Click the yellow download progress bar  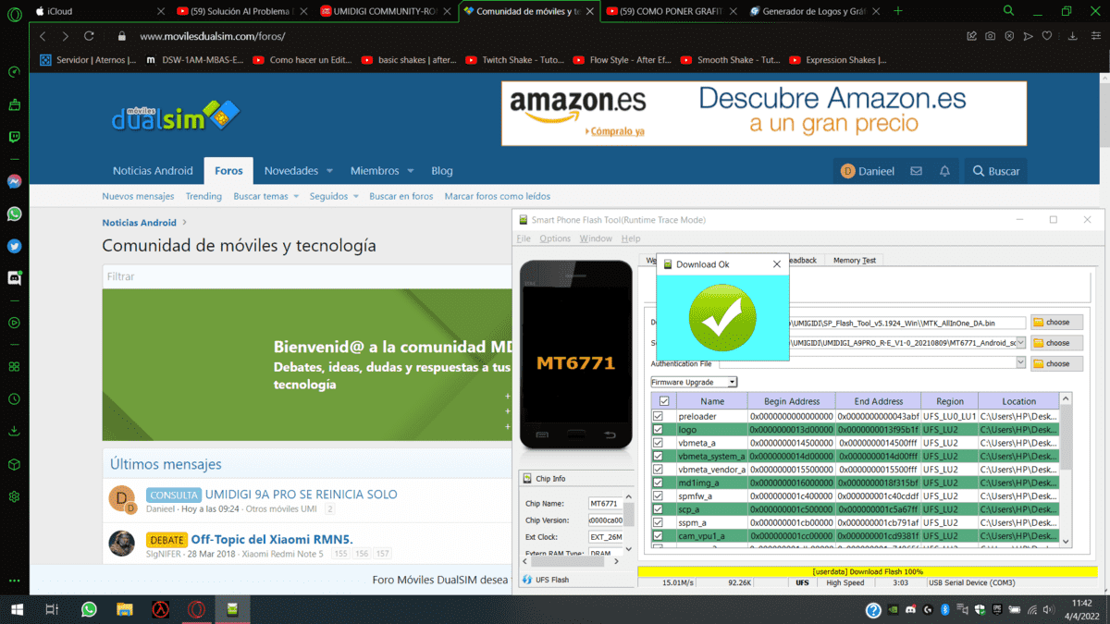(868, 571)
